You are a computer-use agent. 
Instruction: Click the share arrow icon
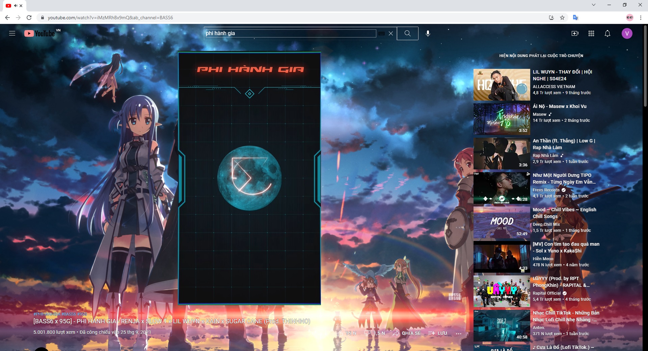pyautogui.click(x=396, y=333)
